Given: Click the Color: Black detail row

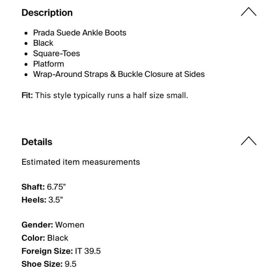Looking at the screenshot, I should 45,238.
